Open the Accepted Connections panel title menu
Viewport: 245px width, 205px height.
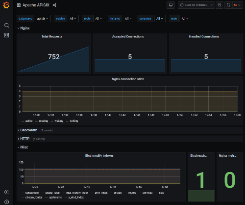click(x=128, y=36)
